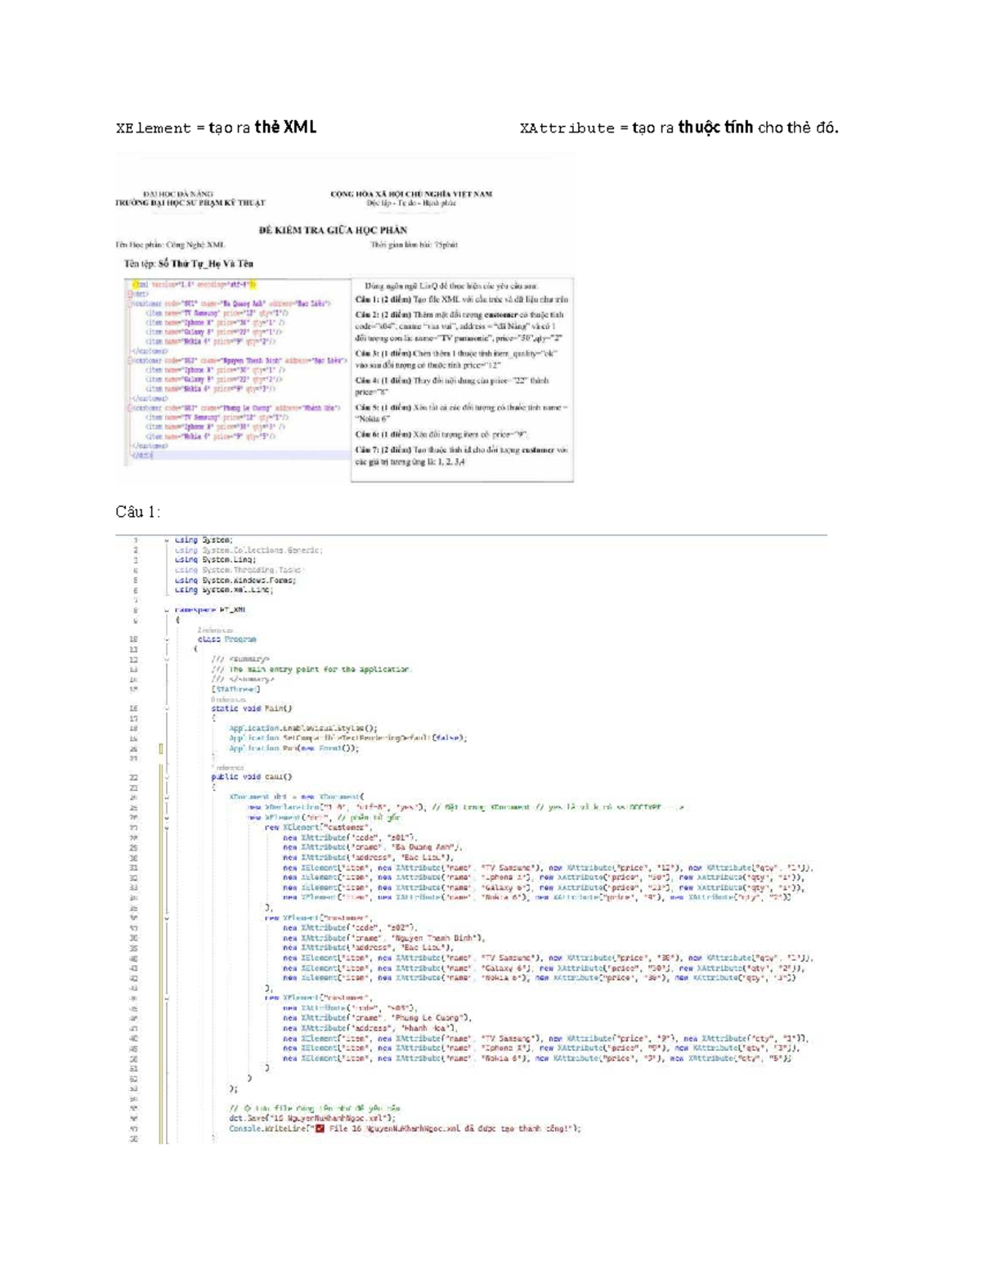981x1270 pixels.
Task: Click the word XElement in the top line
Action: [x=153, y=128]
